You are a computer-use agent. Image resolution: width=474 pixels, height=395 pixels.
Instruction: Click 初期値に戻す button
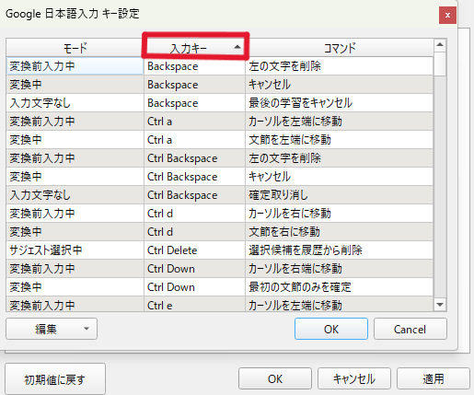point(55,379)
